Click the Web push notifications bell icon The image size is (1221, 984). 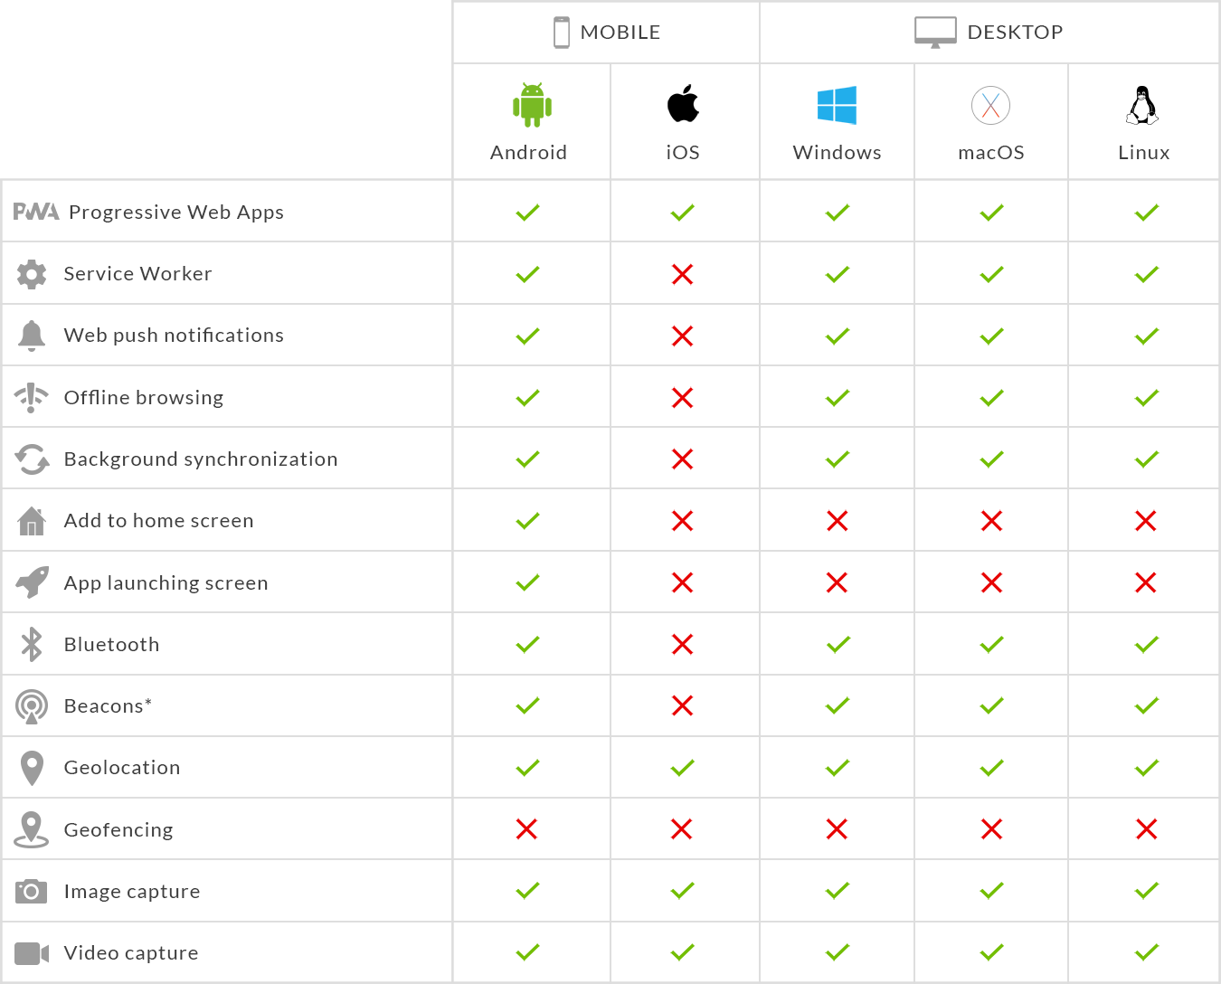tap(32, 336)
